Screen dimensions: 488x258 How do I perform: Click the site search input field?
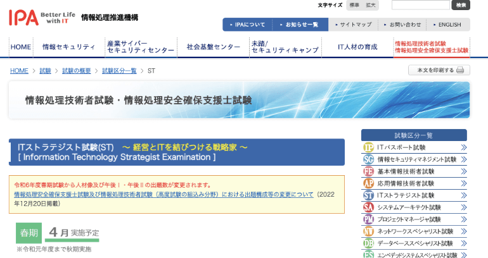(x=420, y=5)
